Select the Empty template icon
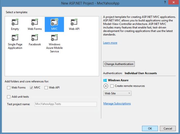The height and width of the screenshot is (134, 180). (15, 22)
